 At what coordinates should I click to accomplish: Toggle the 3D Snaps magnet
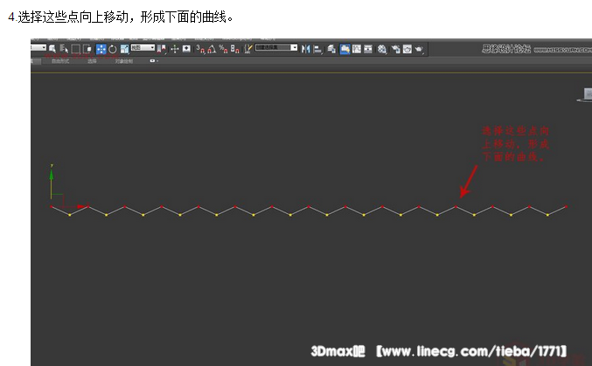click(201, 49)
